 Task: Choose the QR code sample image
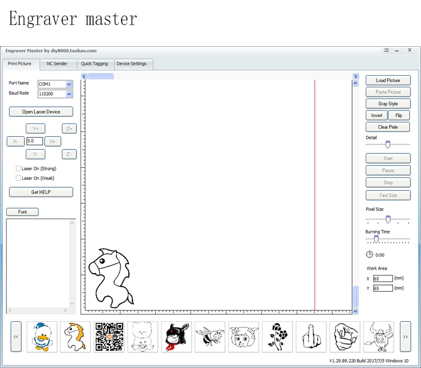tap(109, 336)
